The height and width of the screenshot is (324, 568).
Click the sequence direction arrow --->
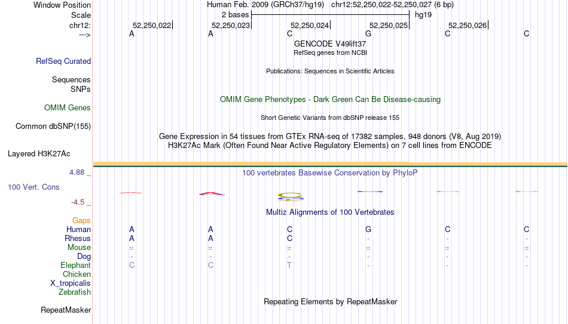click(85, 35)
